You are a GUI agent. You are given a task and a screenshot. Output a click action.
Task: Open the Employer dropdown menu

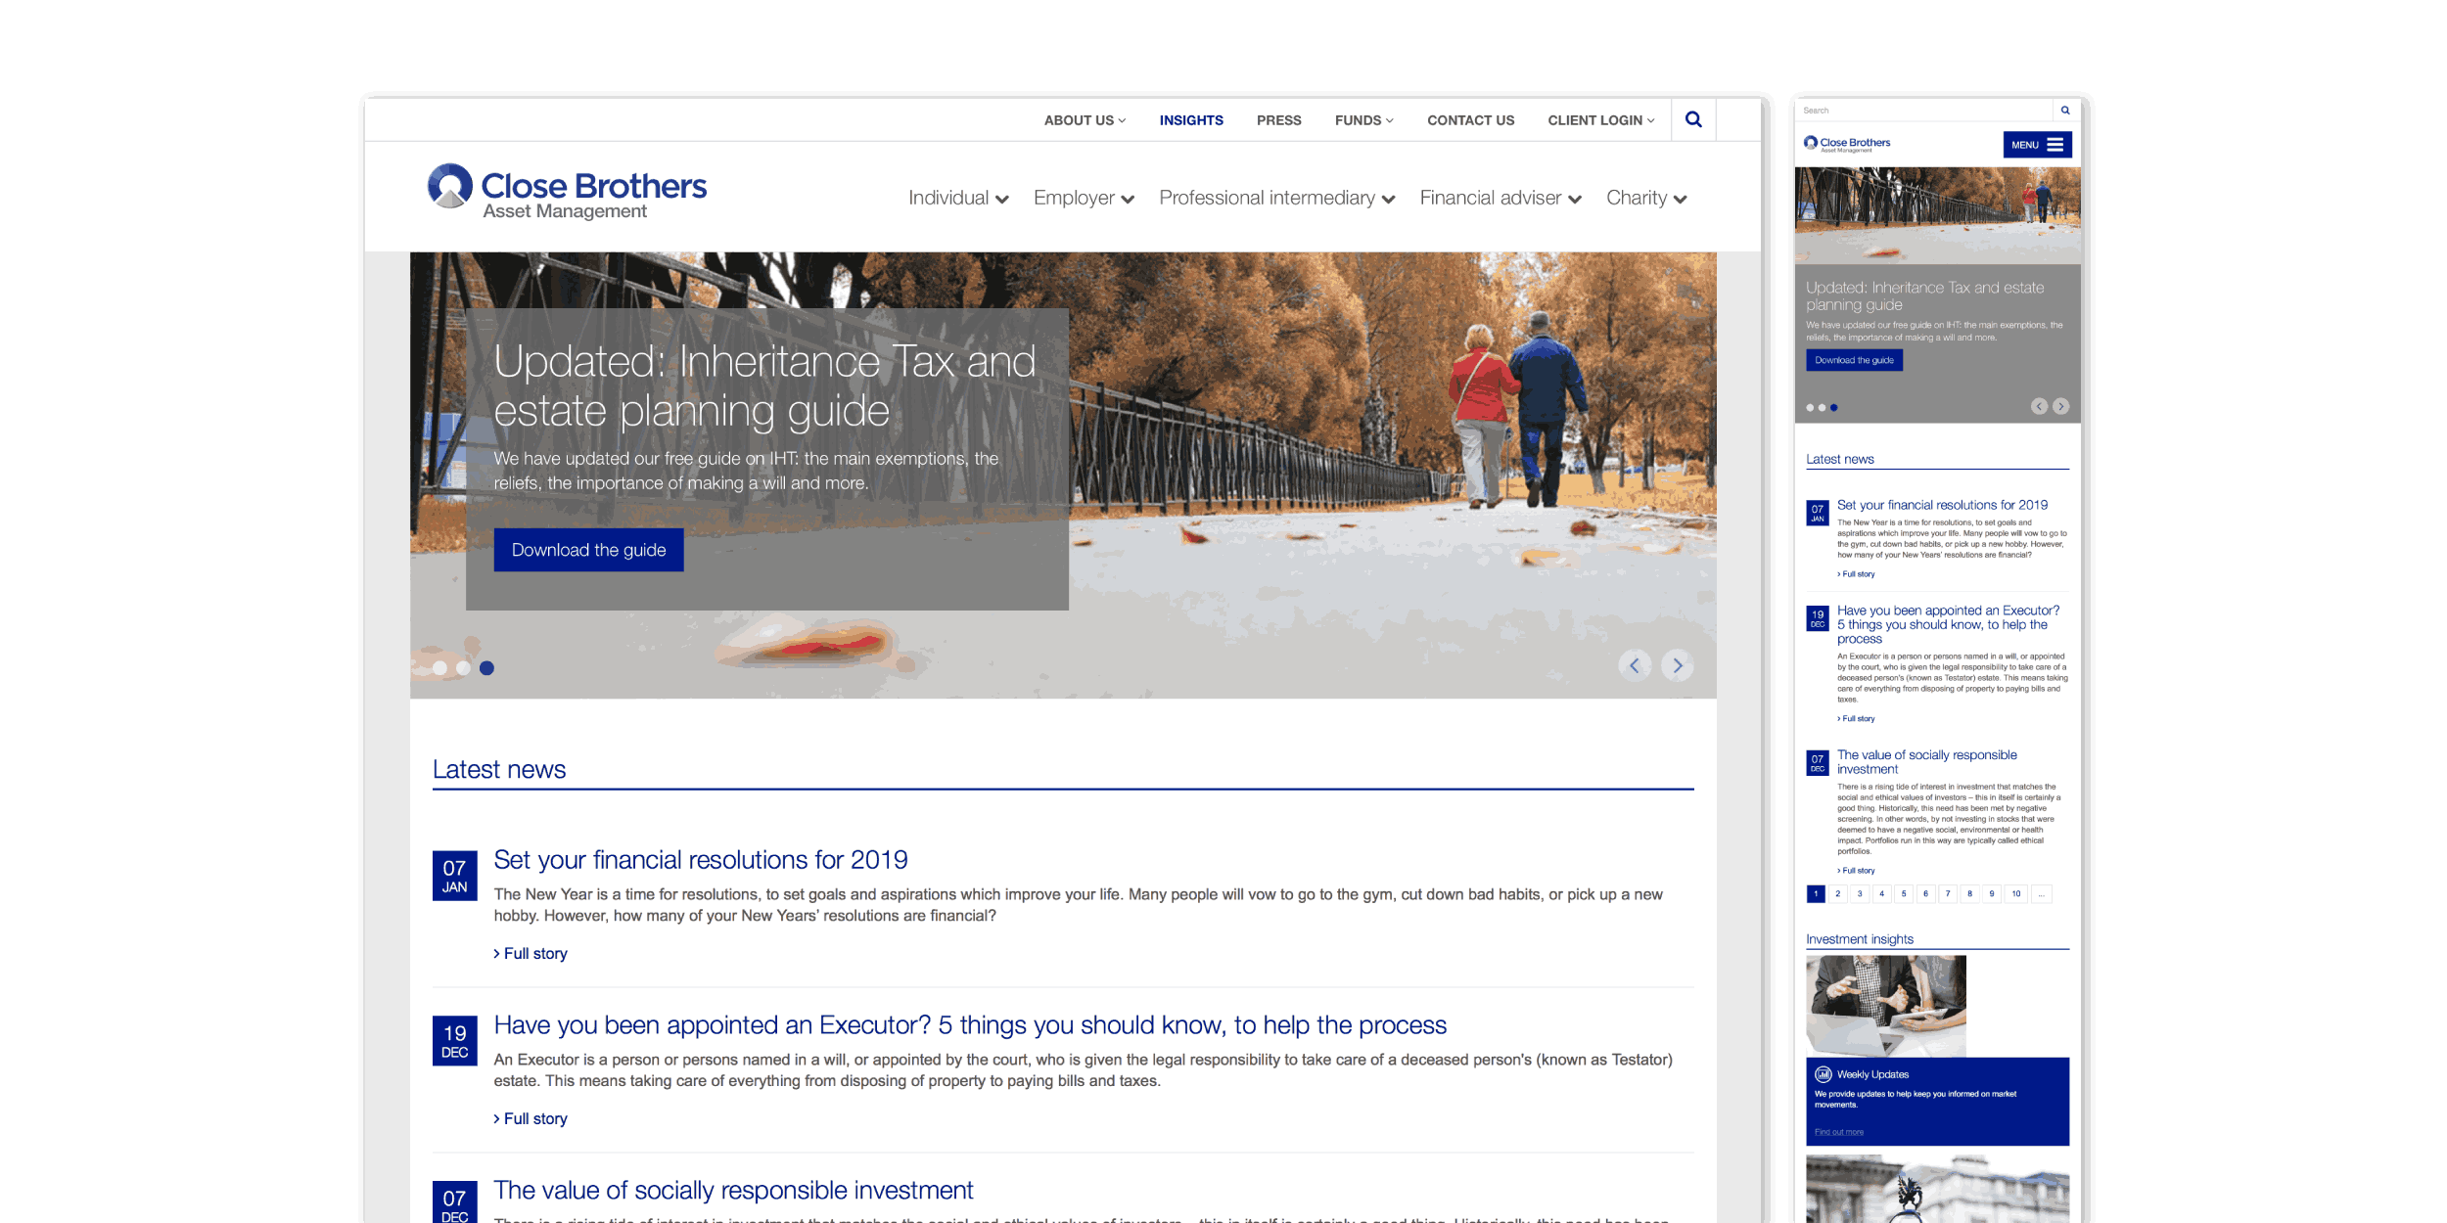point(1084,198)
